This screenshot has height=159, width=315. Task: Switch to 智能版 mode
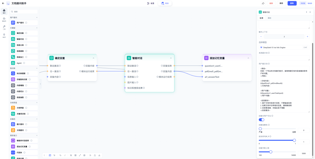click(309, 3)
